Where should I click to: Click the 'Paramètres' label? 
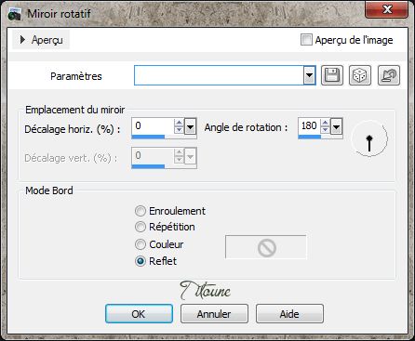click(76, 76)
